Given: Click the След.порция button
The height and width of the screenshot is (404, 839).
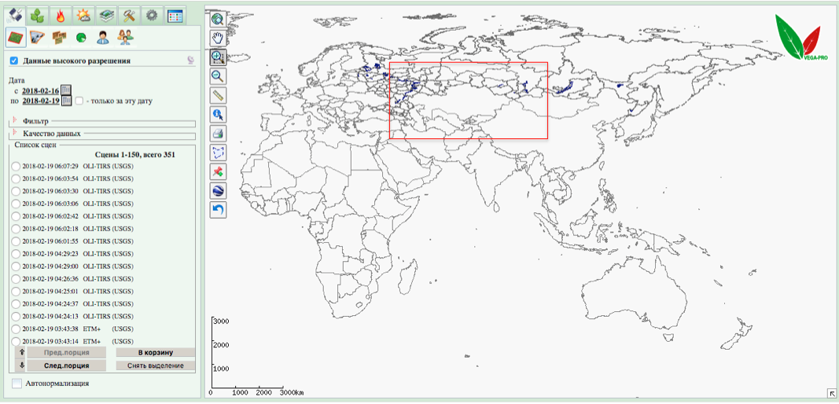Looking at the screenshot, I should pyautogui.click(x=64, y=365).
